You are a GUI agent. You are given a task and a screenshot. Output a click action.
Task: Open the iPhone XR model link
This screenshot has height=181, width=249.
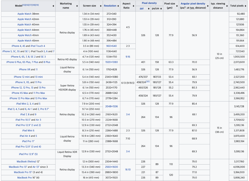(25, 69)
